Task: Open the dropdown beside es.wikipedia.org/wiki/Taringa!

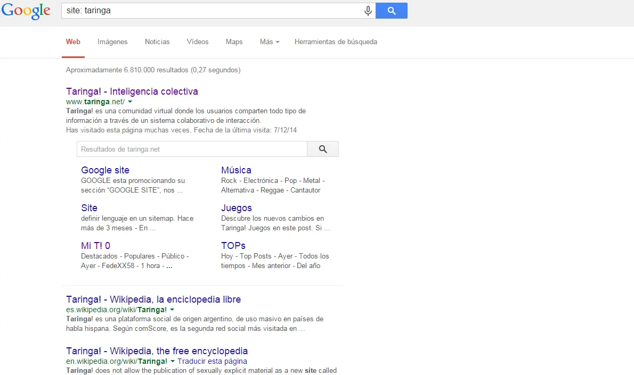Action: coord(172,309)
